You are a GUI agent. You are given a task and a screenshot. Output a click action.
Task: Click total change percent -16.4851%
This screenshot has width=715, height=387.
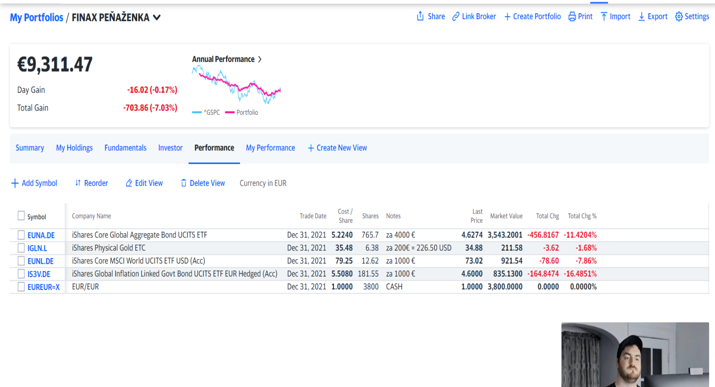(580, 274)
